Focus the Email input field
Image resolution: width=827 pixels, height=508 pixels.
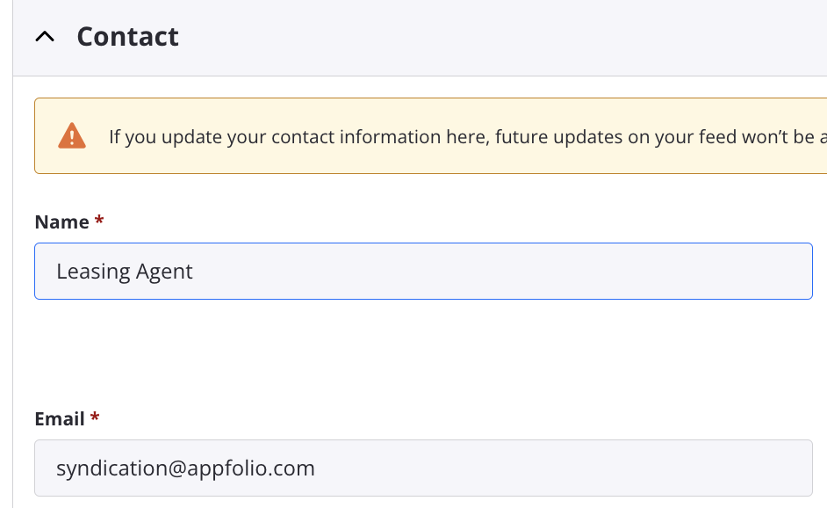pos(423,468)
